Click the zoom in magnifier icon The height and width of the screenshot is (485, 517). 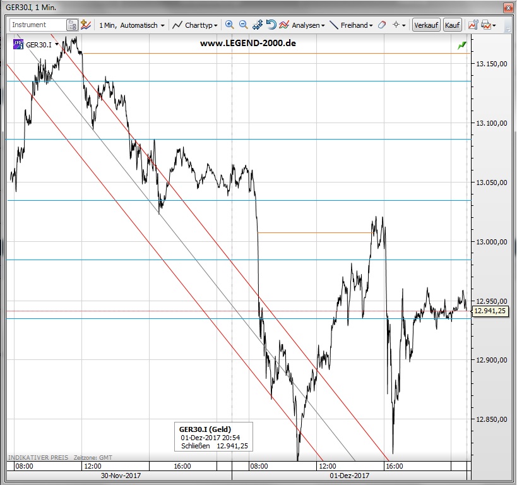230,25
